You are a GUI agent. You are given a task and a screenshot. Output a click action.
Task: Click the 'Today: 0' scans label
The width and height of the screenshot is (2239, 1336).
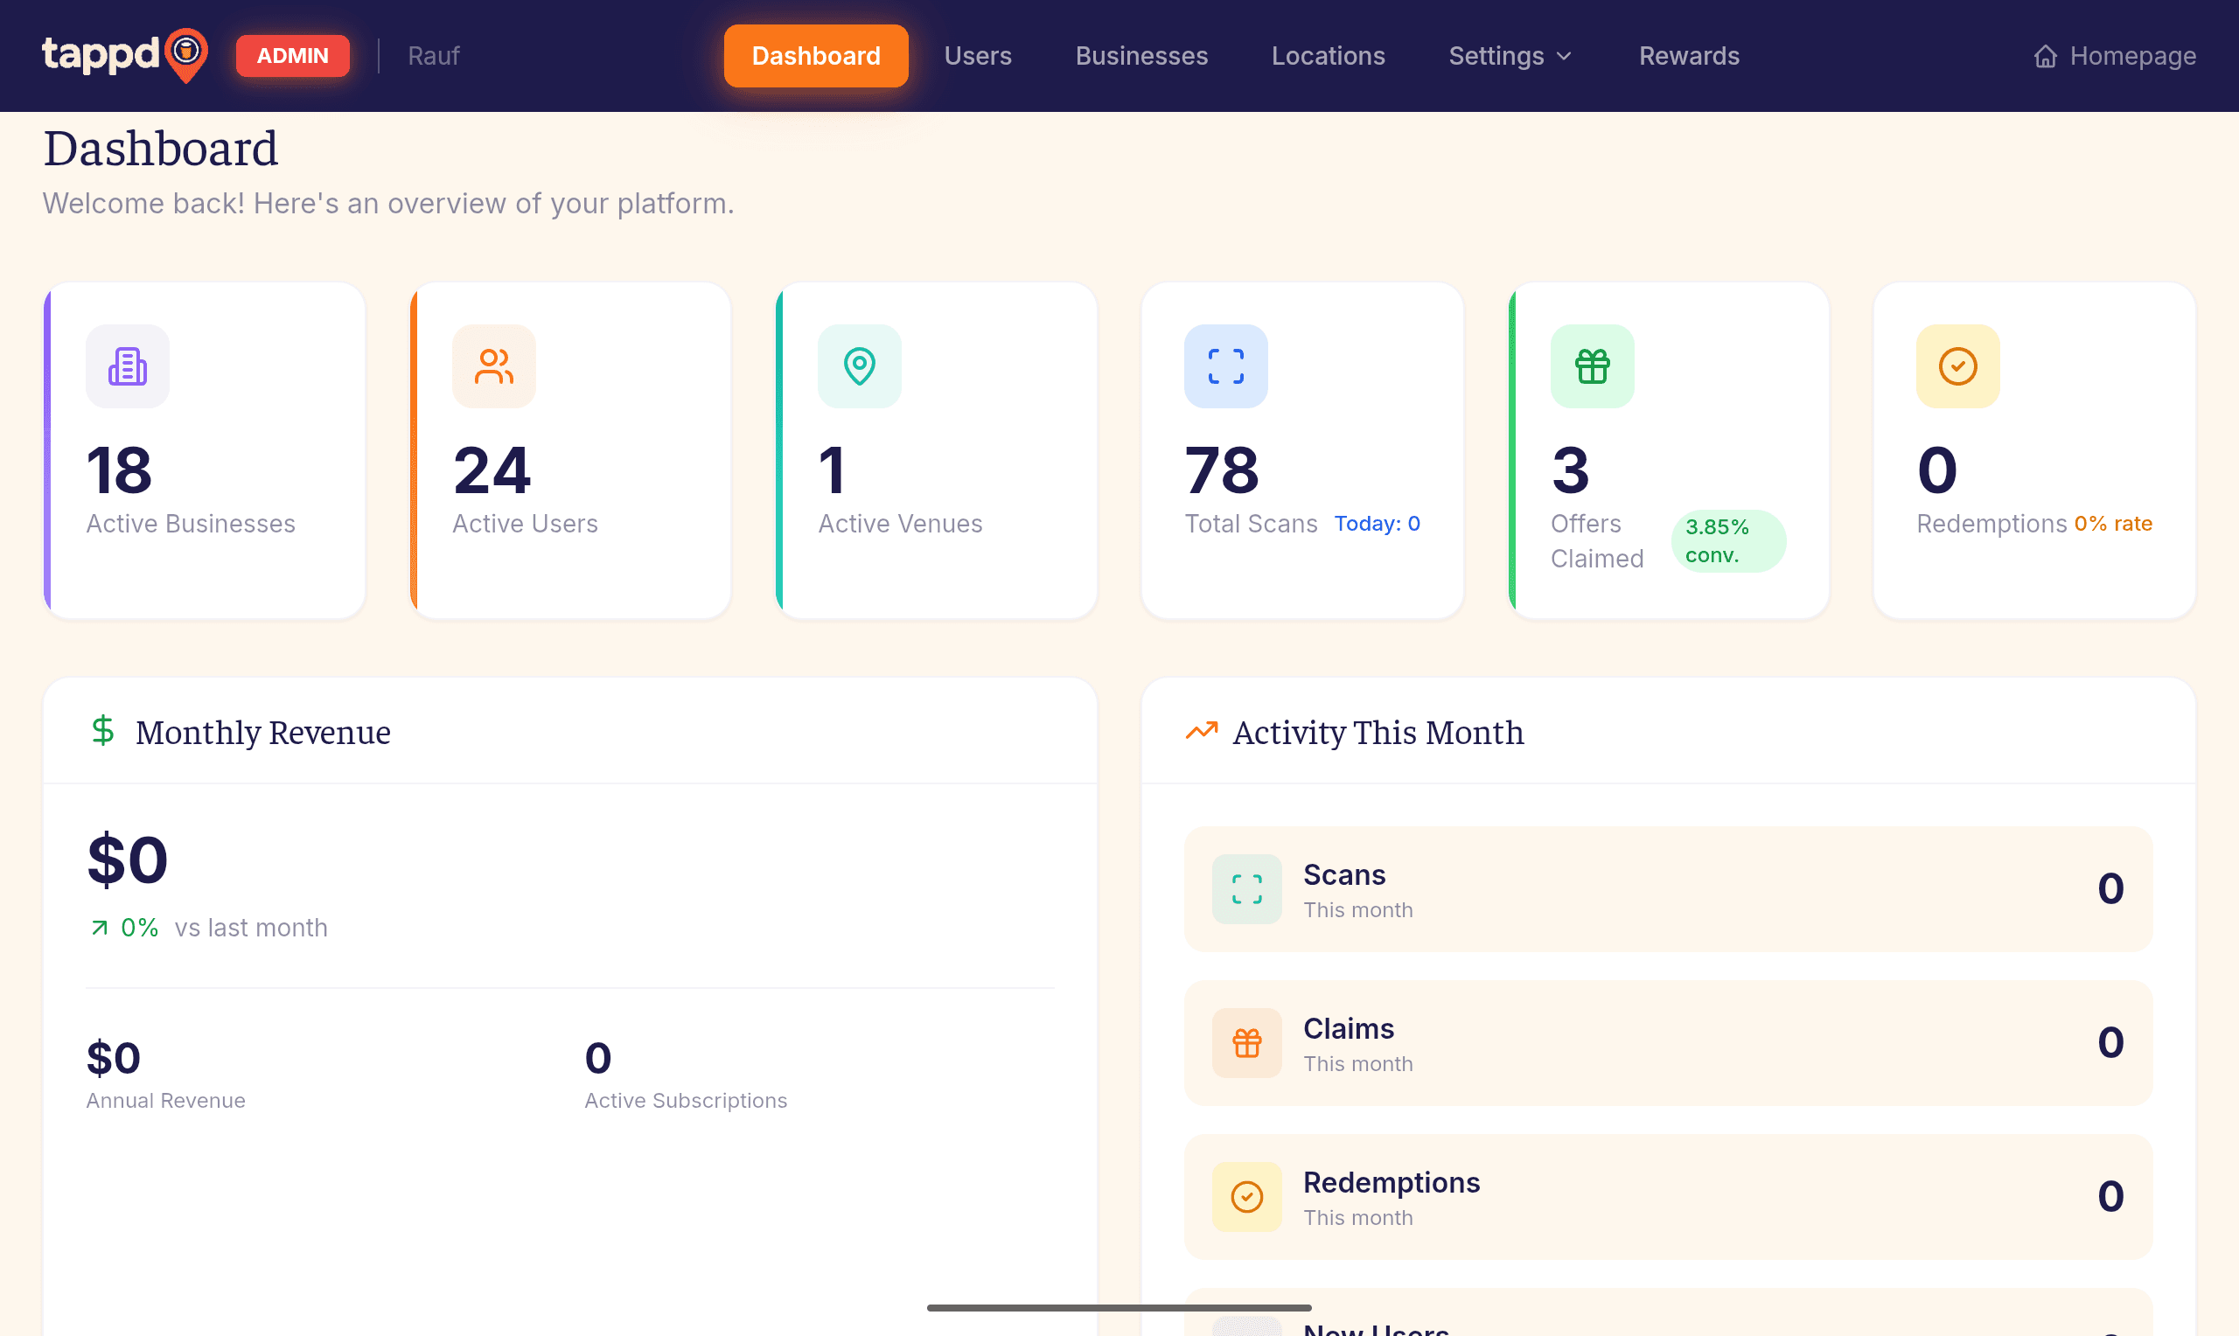[x=1378, y=524]
